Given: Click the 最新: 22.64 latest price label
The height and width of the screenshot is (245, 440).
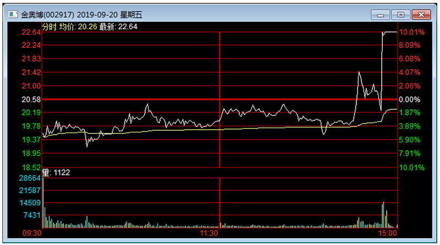Looking at the screenshot, I should [118, 26].
